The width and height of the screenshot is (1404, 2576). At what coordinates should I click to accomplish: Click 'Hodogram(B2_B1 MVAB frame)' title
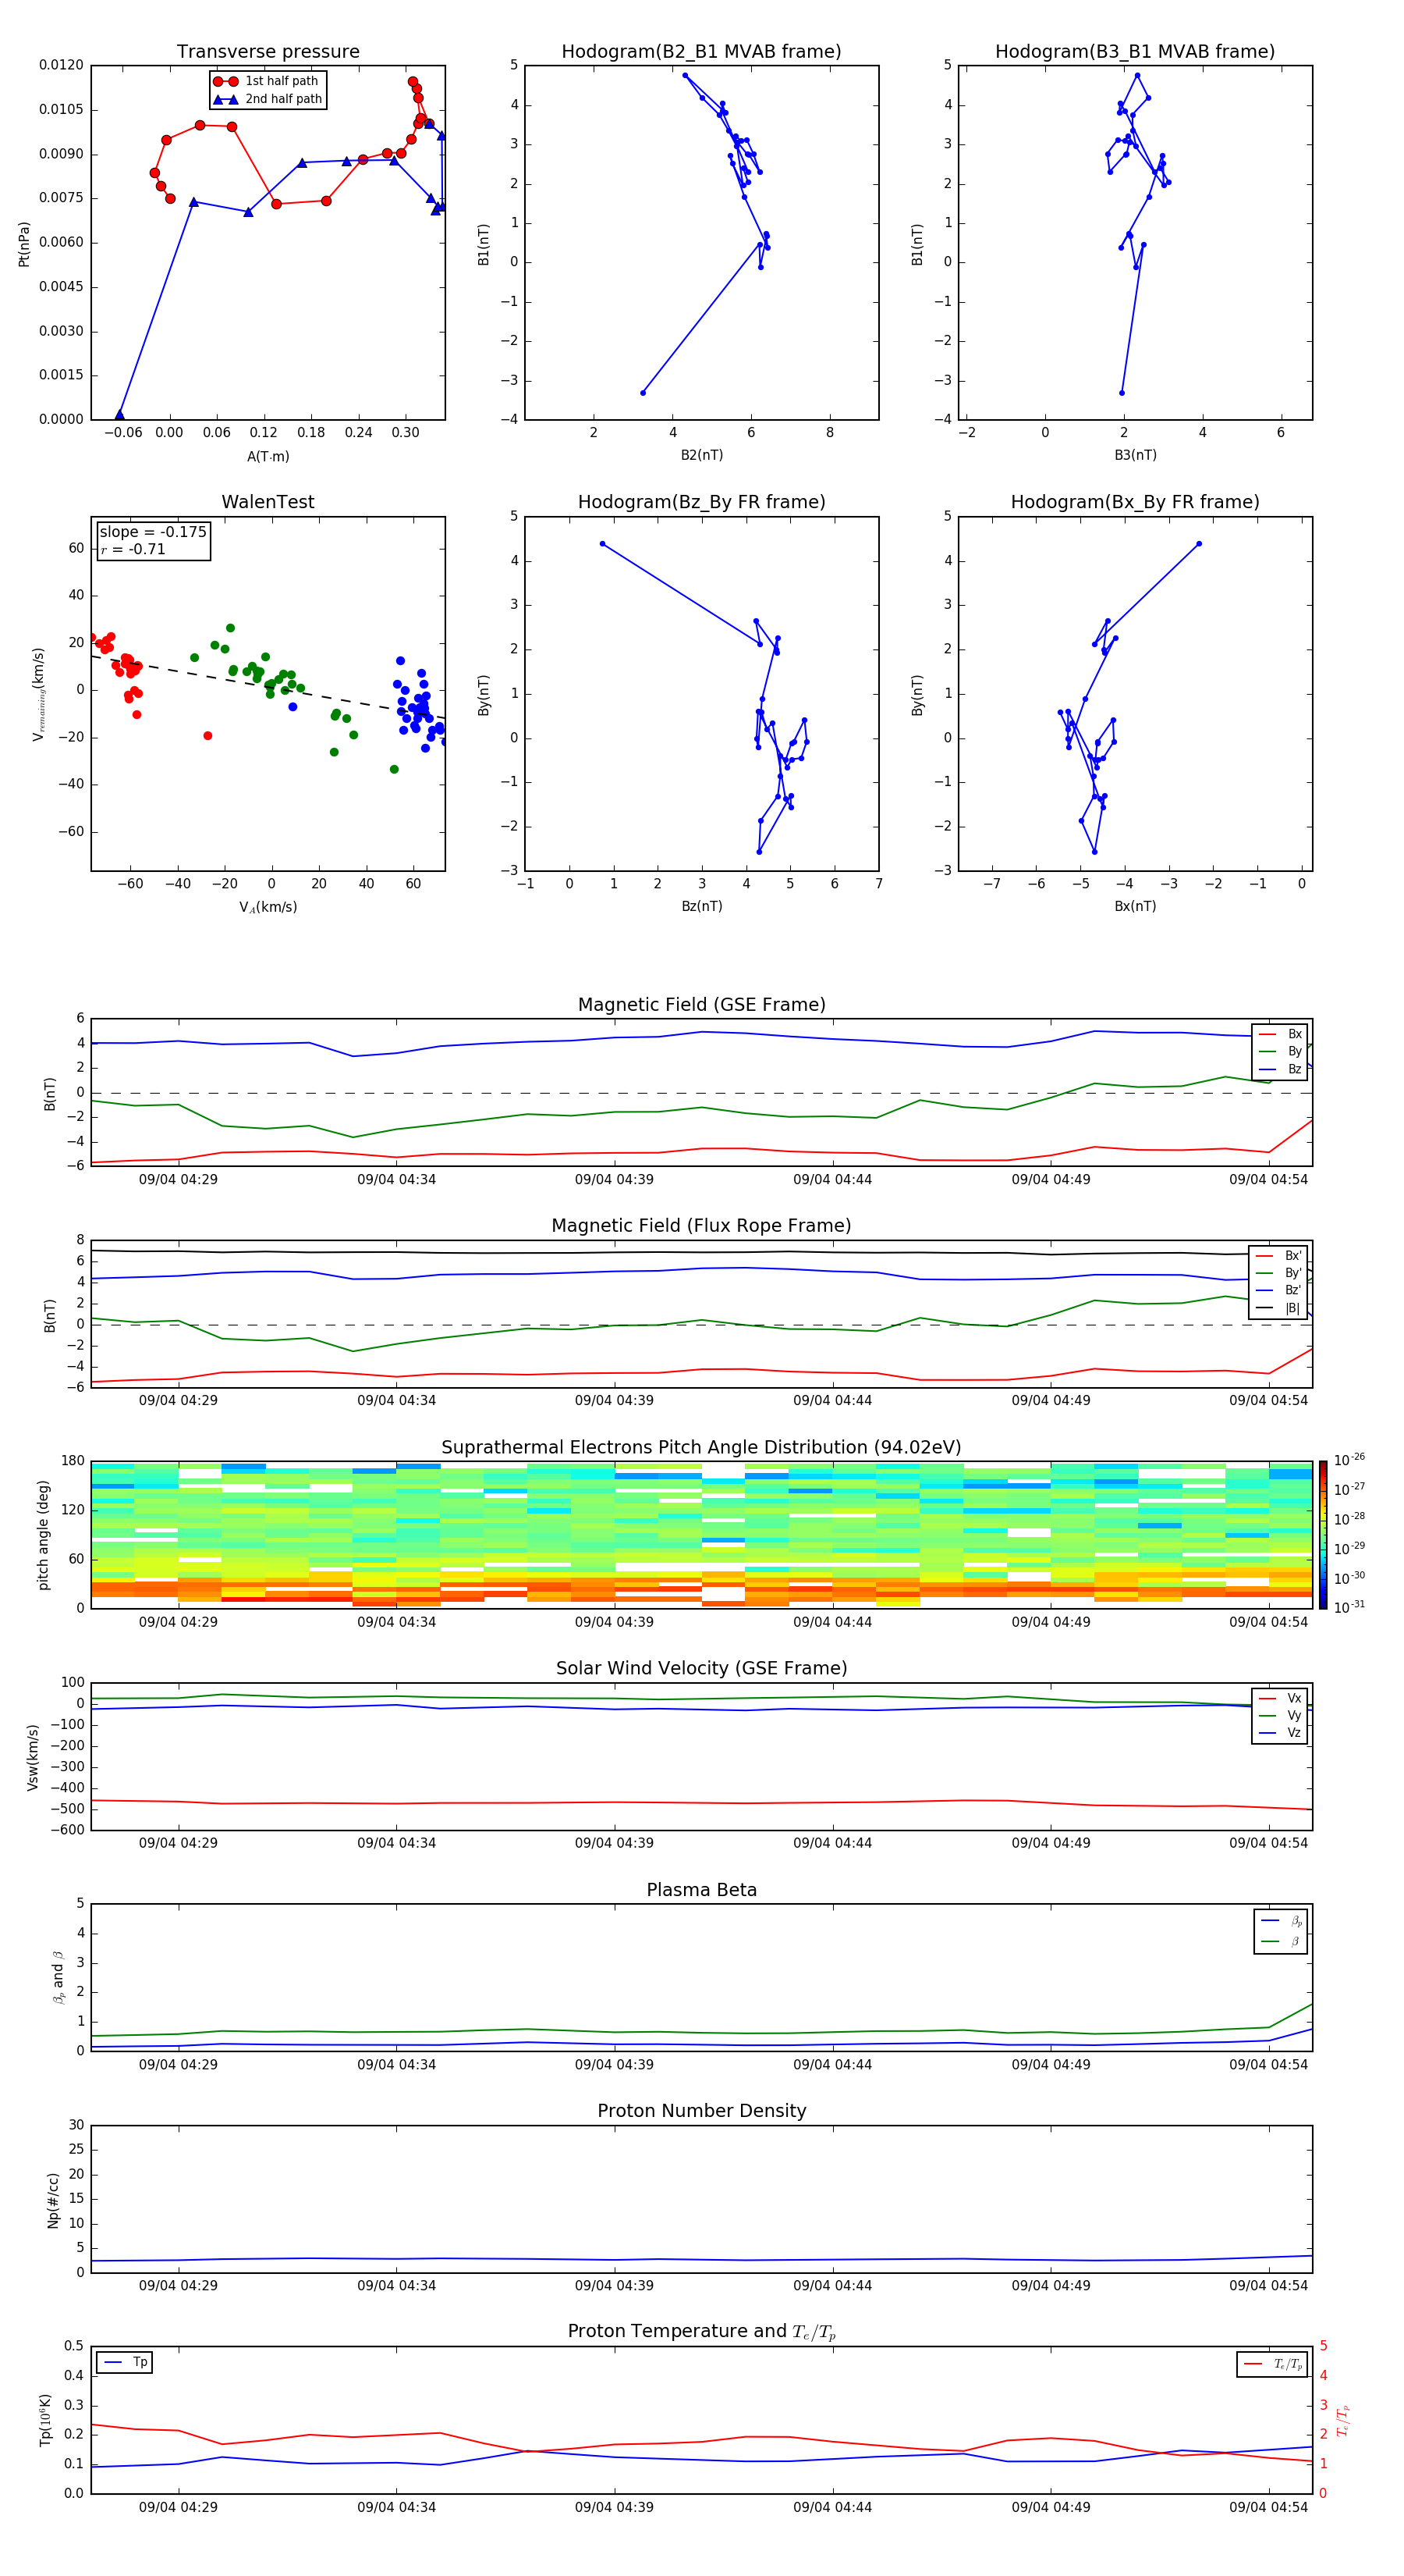[x=701, y=52]
